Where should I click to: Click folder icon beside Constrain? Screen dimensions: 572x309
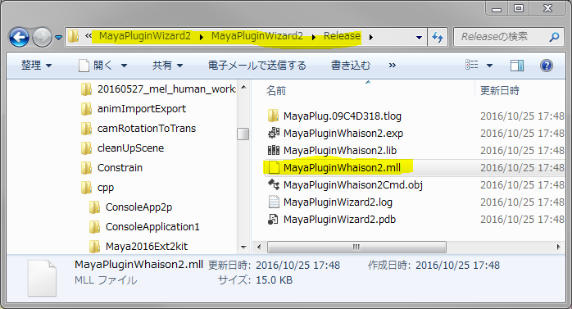pyautogui.click(x=87, y=168)
